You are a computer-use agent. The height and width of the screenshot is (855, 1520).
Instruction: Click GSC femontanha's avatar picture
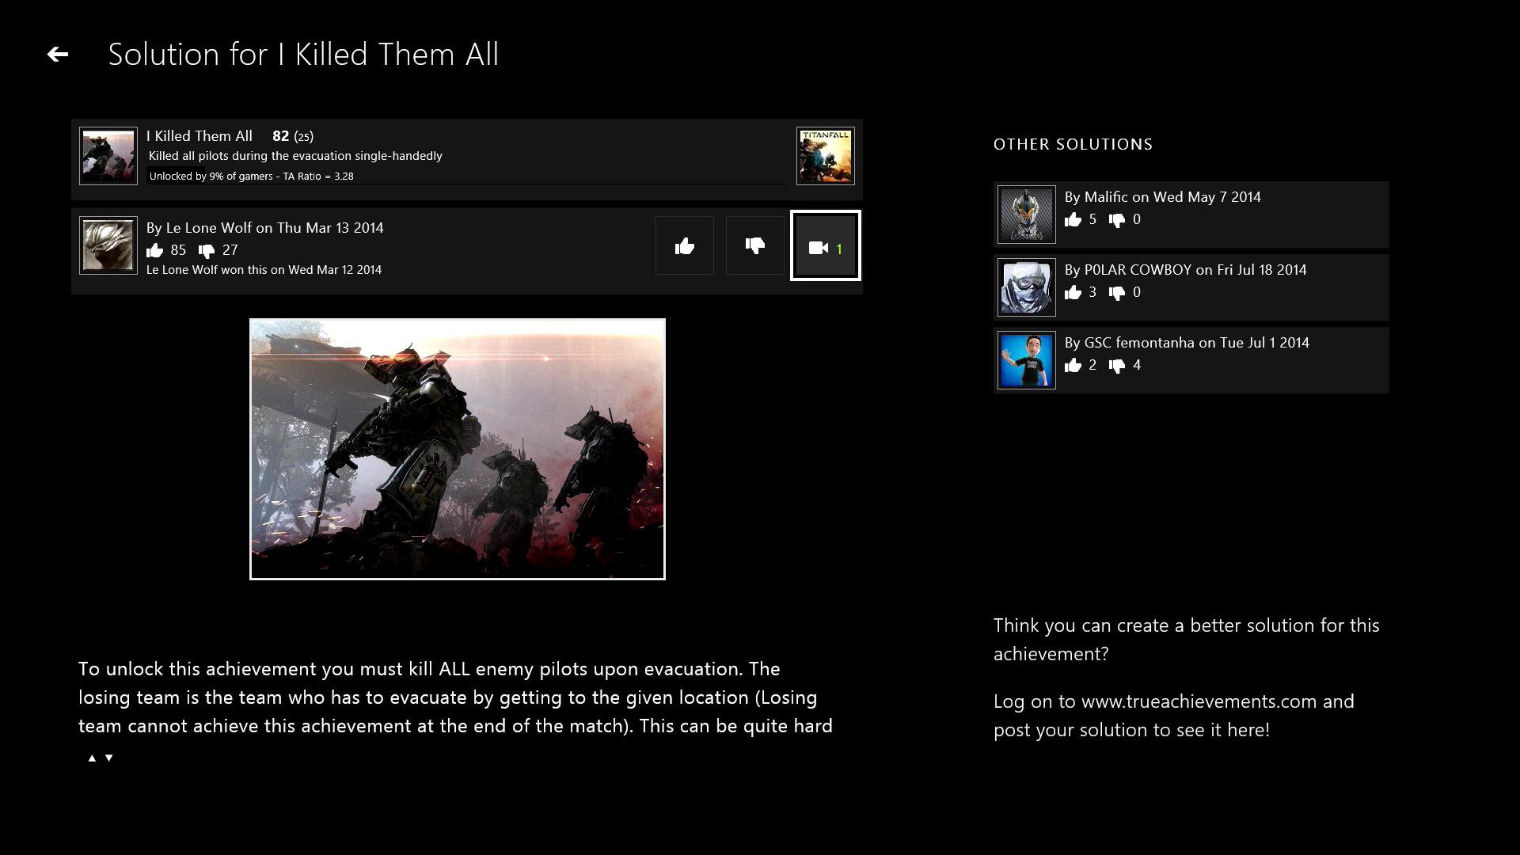click(1026, 360)
